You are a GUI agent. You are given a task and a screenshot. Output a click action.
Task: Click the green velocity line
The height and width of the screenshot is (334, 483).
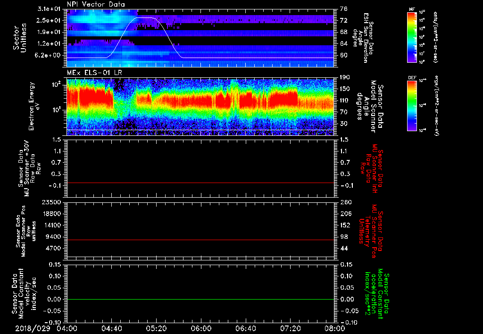tap(200, 299)
